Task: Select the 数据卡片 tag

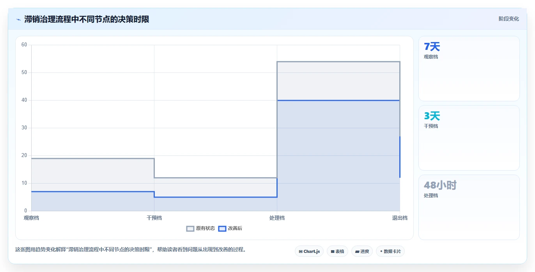Action: (390, 251)
